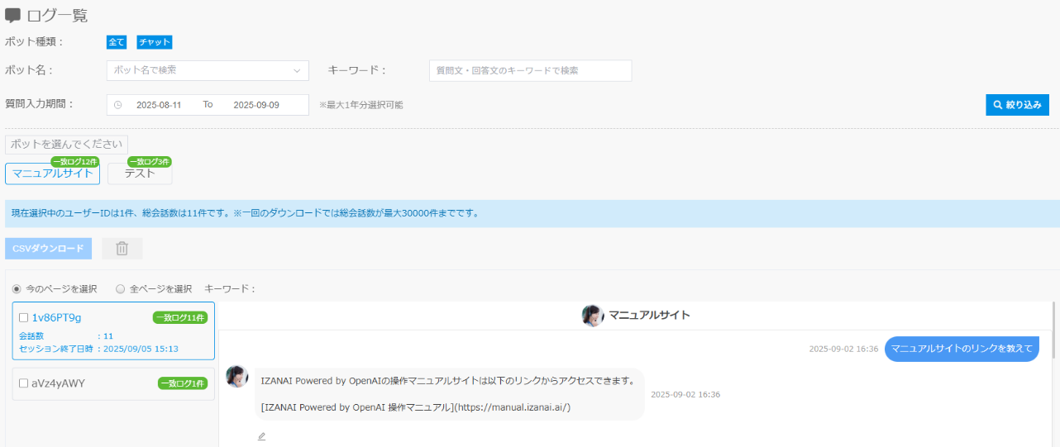The width and height of the screenshot is (1060, 447).
Task: Click end date 2025-09-09
Action: [x=256, y=105]
